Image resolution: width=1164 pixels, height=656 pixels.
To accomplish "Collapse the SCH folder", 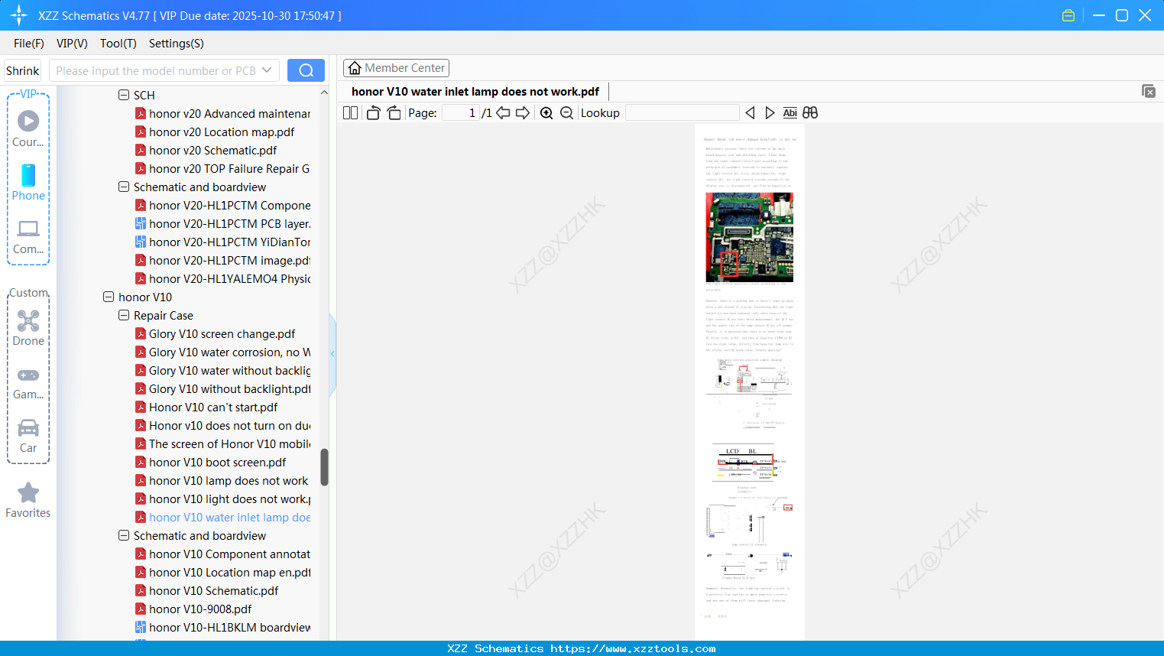I will (x=124, y=95).
